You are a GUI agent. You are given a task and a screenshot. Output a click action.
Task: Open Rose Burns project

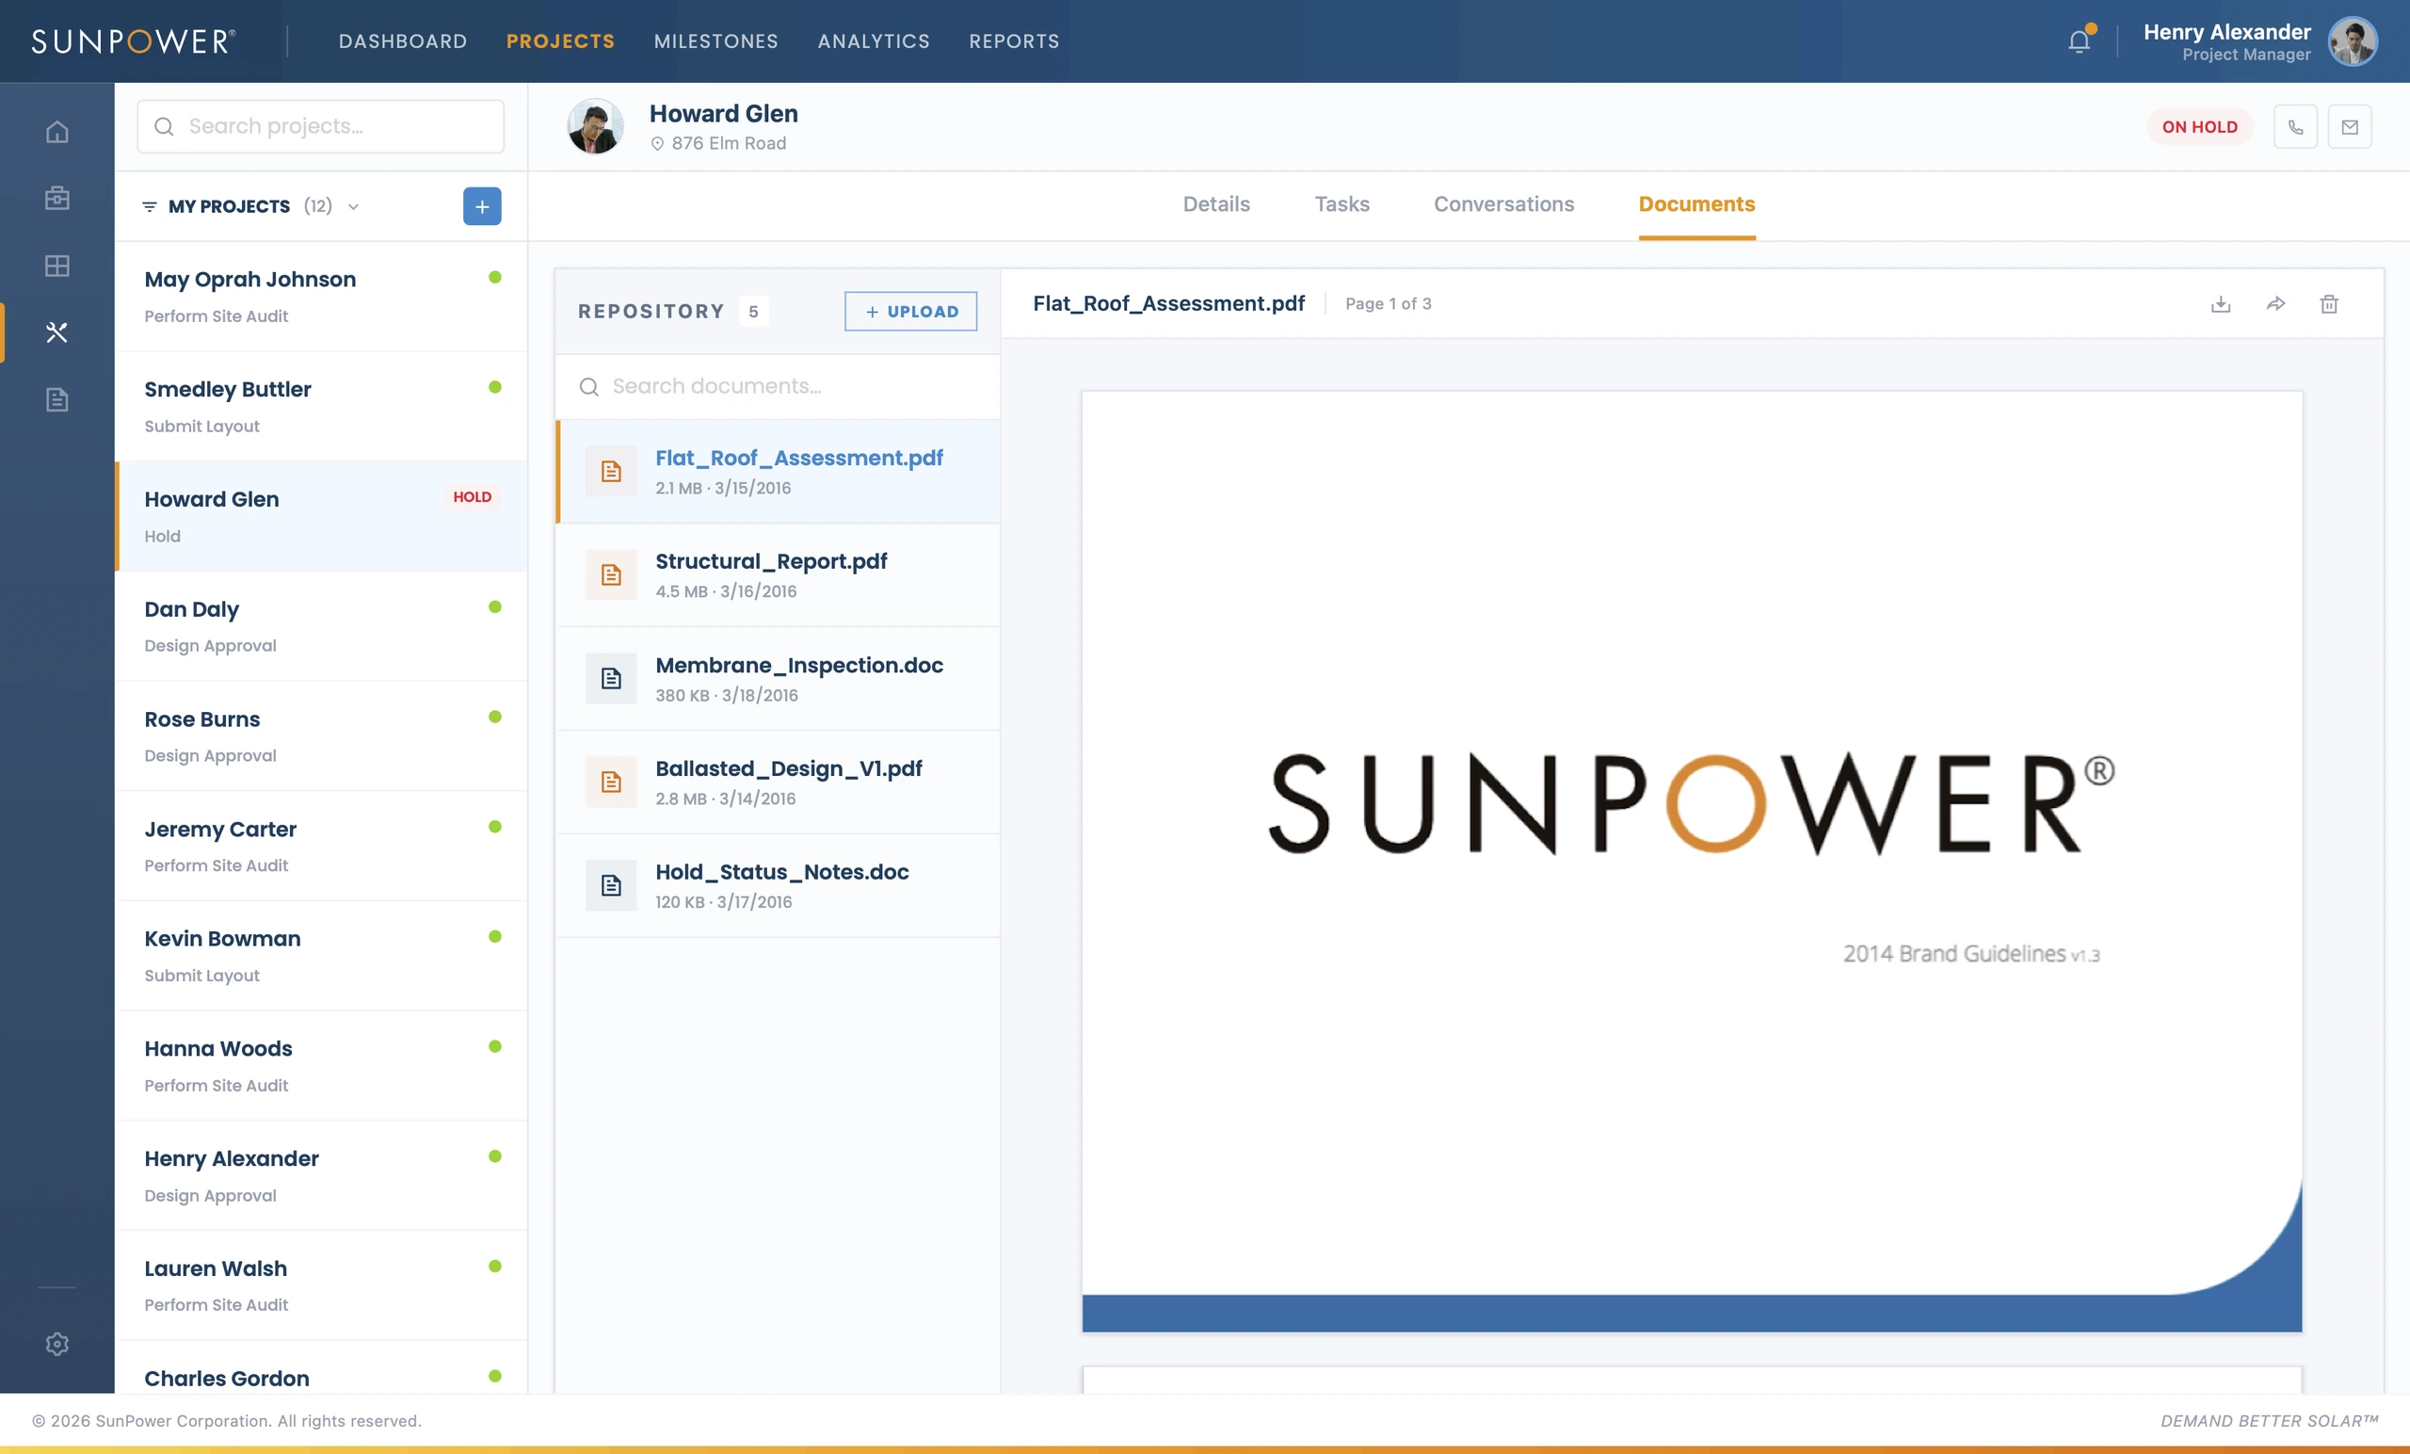321,736
